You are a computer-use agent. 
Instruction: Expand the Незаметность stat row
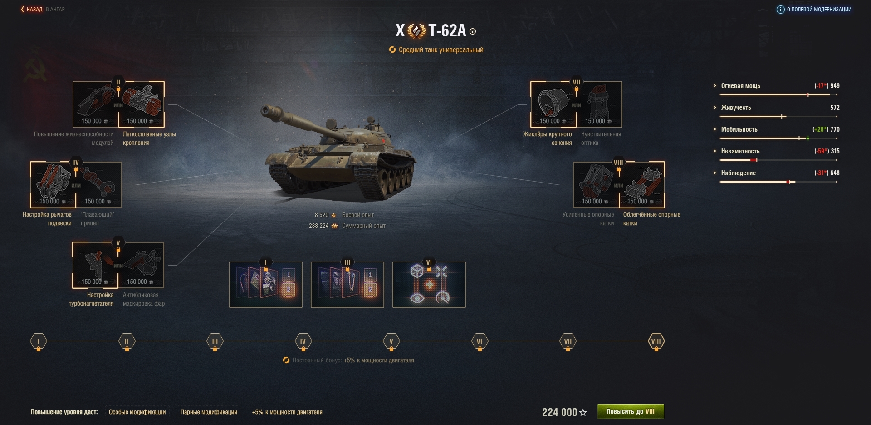coord(776,151)
